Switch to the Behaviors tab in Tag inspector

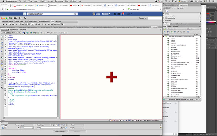point(173,8)
